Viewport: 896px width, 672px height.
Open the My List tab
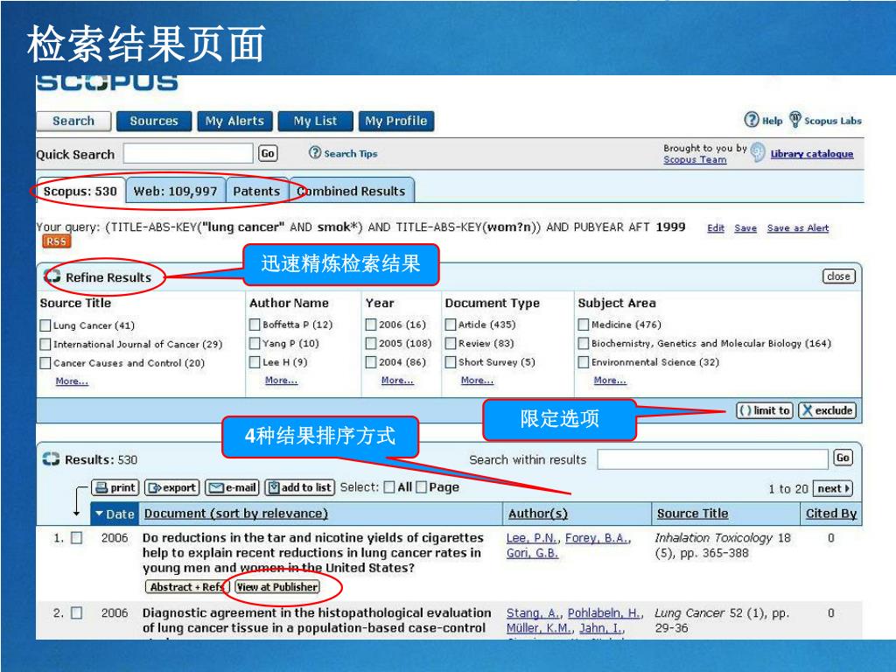click(x=315, y=121)
